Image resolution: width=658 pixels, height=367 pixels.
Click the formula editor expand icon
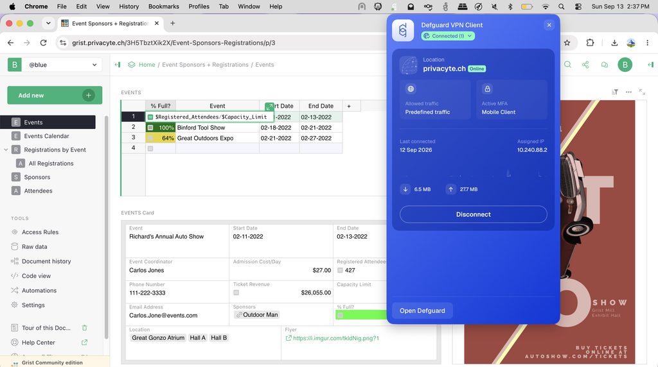coord(269,107)
